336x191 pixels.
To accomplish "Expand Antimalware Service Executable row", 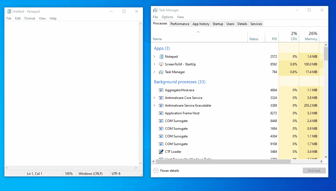I will pyautogui.click(x=154, y=106).
